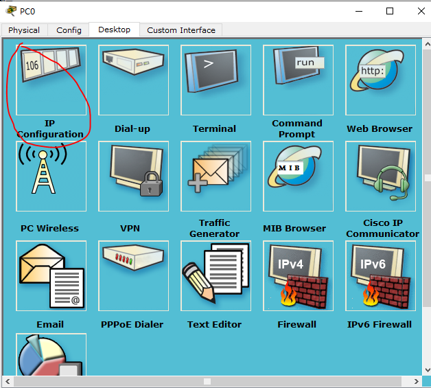Viewport: 431px width, 388px height.
Task: Open the IP Configuration tool
Action: pos(51,80)
